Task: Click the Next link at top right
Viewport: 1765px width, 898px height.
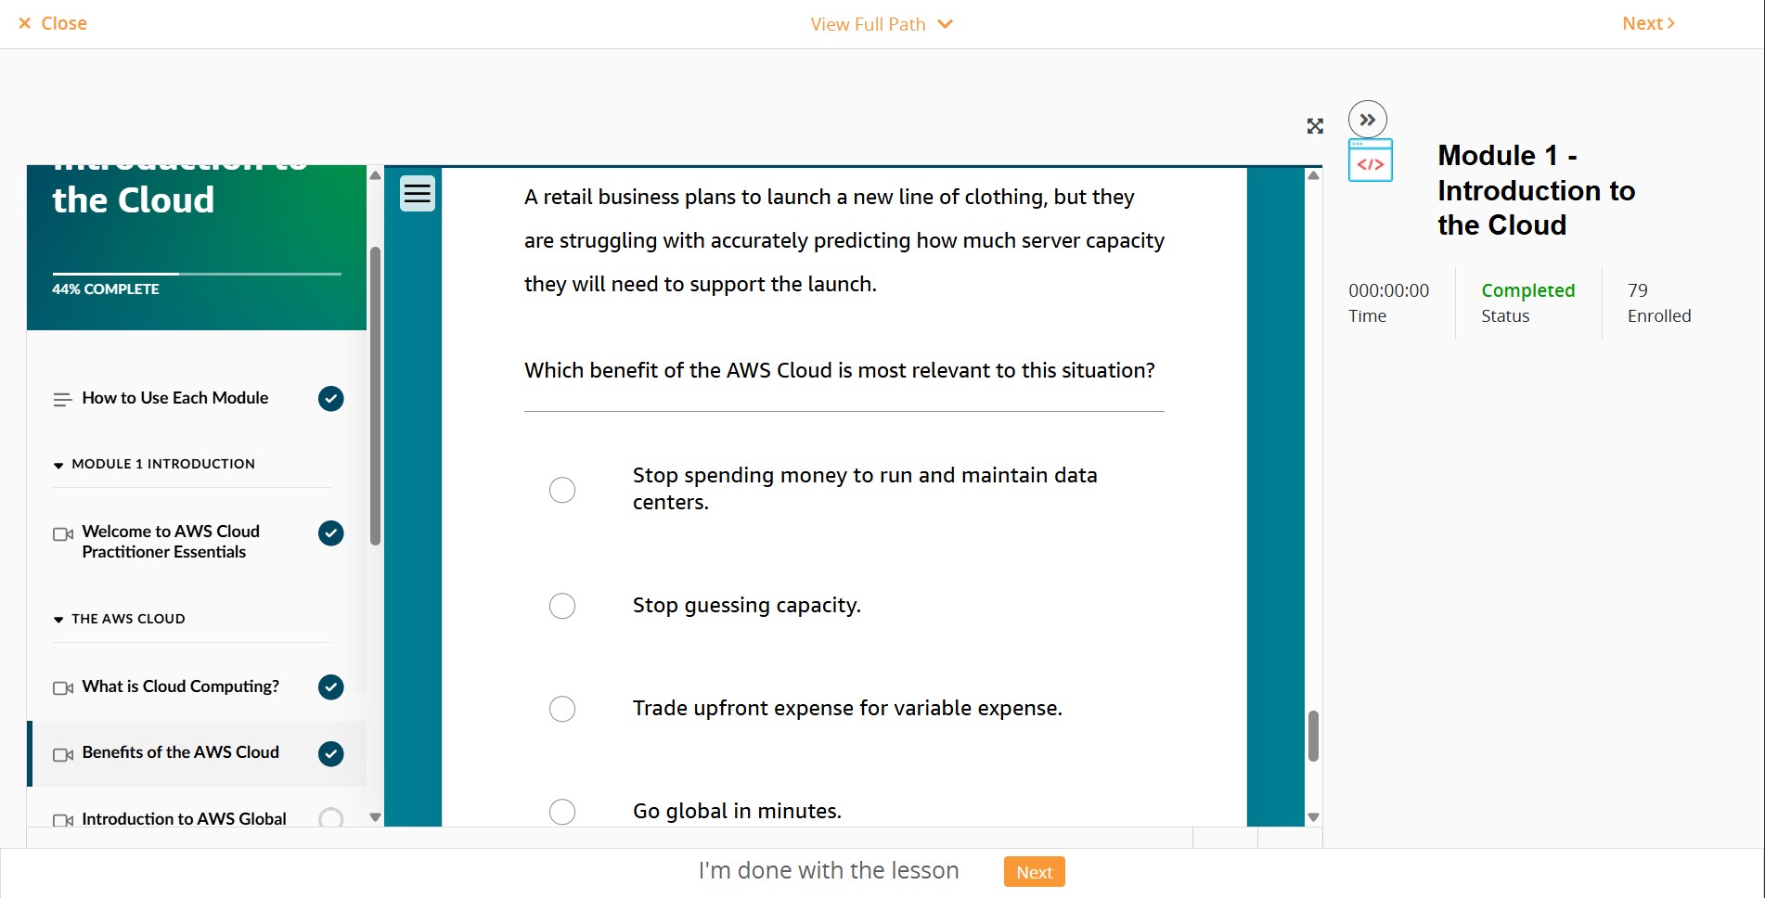Action: pos(1648,23)
